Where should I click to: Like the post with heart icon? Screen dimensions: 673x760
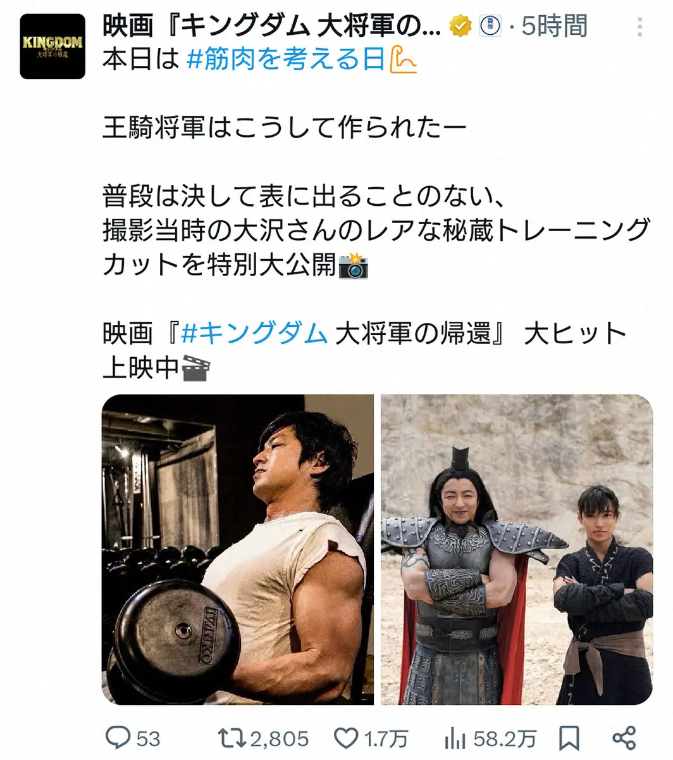pyautogui.click(x=346, y=738)
